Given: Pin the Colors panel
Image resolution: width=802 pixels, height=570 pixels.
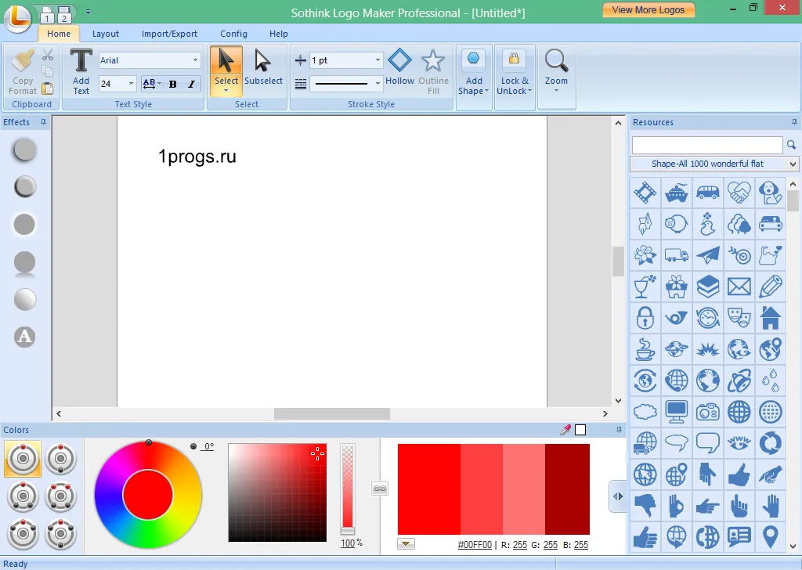Looking at the screenshot, I should click(x=619, y=430).
